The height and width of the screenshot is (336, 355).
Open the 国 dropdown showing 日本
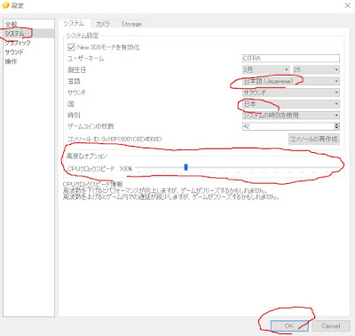click(291, 104)
